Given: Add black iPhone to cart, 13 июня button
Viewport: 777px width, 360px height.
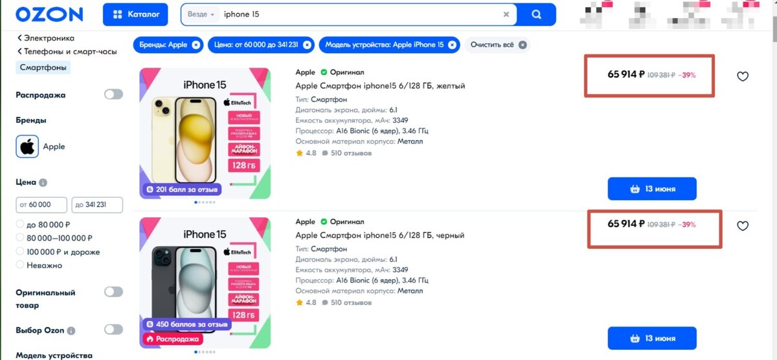Looking at the screenshot, I should (x=652, y=338).
